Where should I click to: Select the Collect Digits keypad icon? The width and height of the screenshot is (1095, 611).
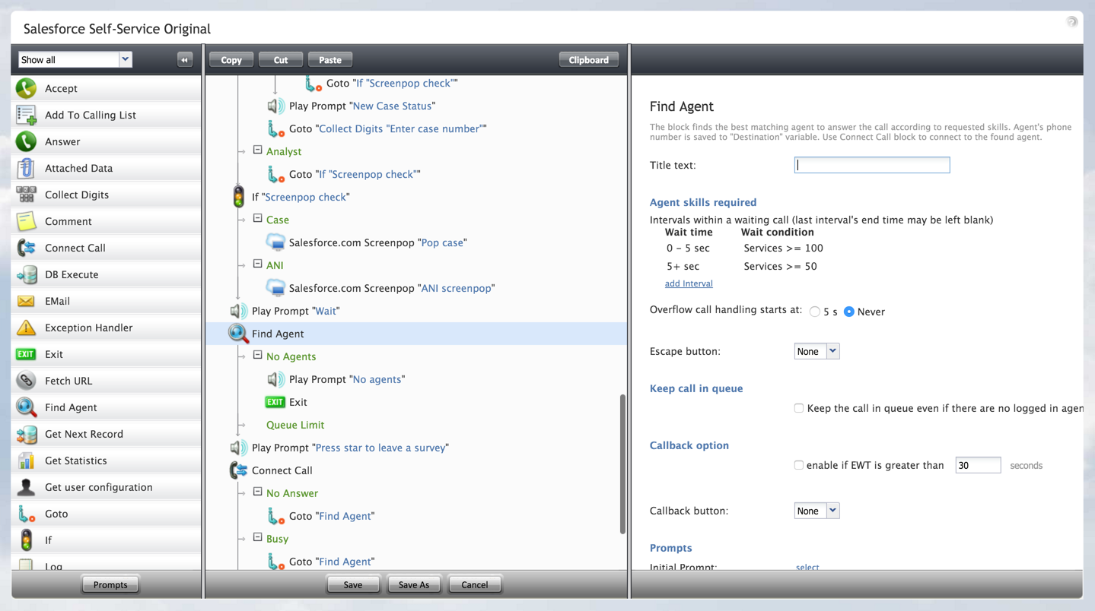point(26,195)
